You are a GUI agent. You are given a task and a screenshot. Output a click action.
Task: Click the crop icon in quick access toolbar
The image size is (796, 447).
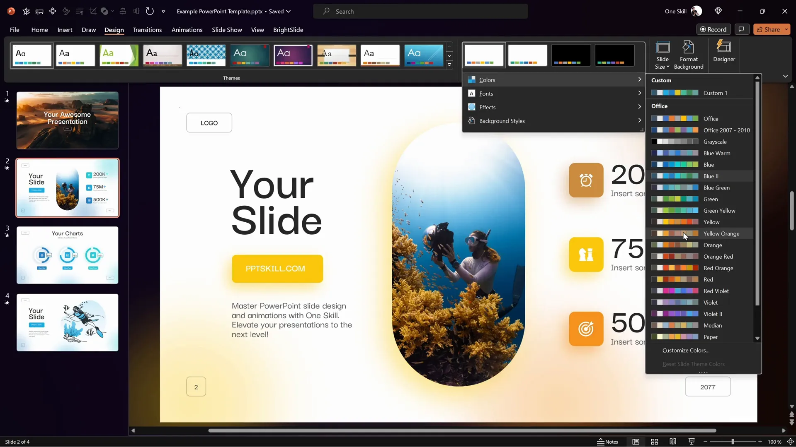coord(93,11)
